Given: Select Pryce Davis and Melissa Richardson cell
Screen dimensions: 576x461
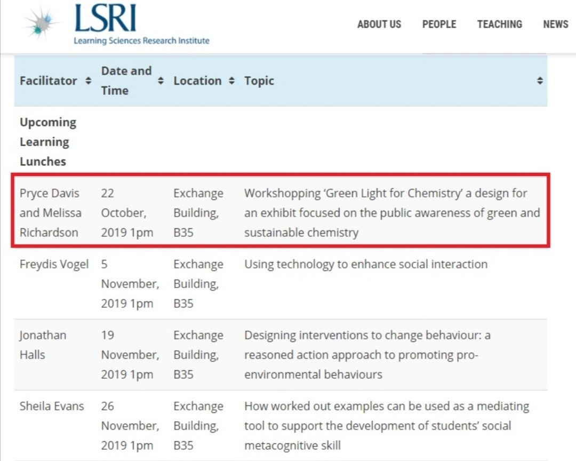Looking at the screenshot, I should (51, 213).
